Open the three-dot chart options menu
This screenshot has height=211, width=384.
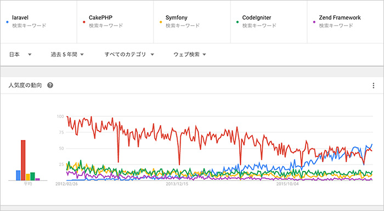373,85
